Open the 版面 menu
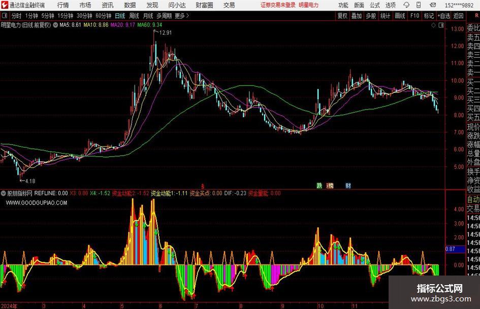480x309 pixels. point(359,5)
